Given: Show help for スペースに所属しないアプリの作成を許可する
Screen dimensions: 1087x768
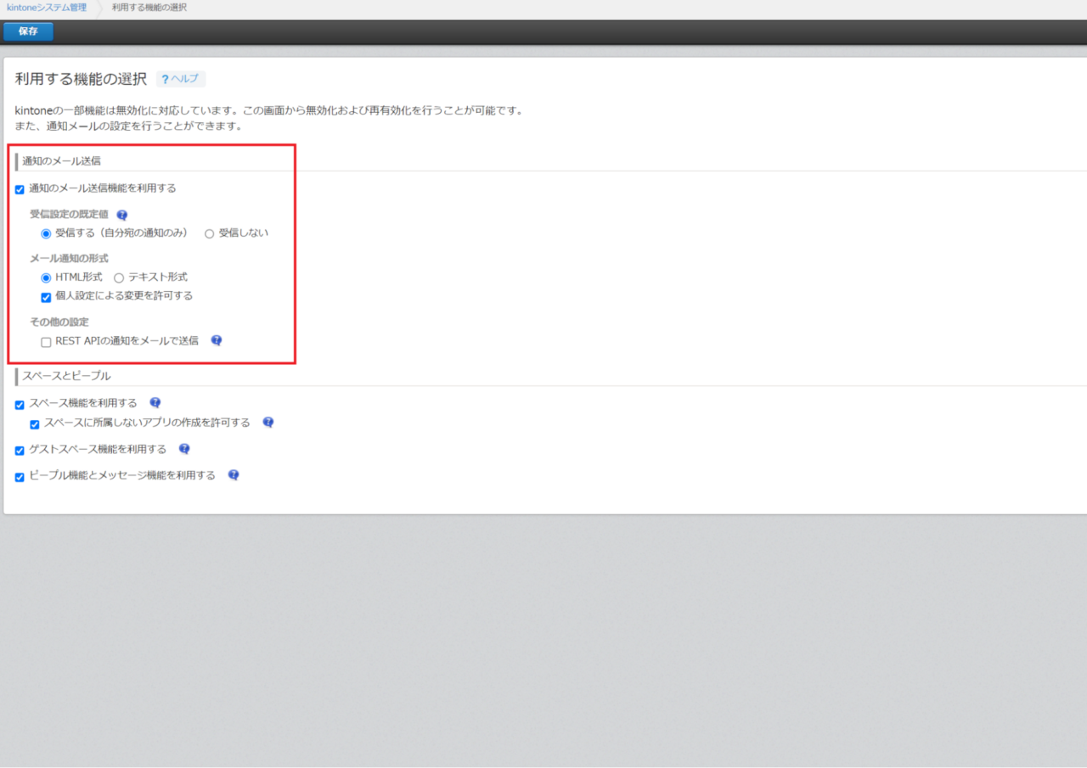Looking at the screenshot, I should (x=268, y=422).
